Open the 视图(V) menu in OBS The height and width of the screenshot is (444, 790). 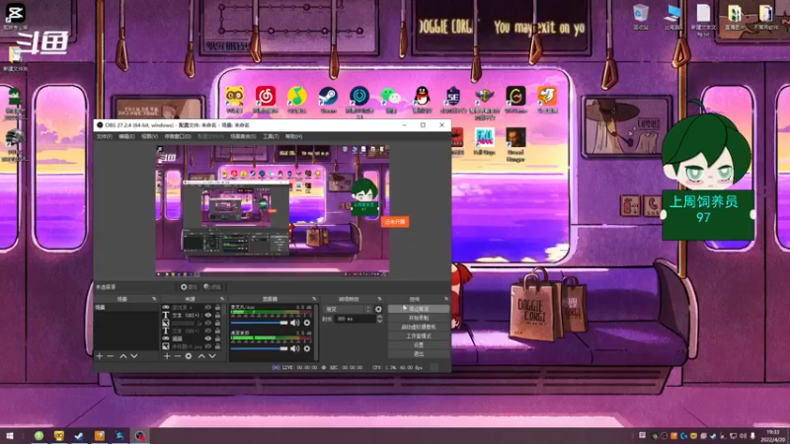point(150,136)
